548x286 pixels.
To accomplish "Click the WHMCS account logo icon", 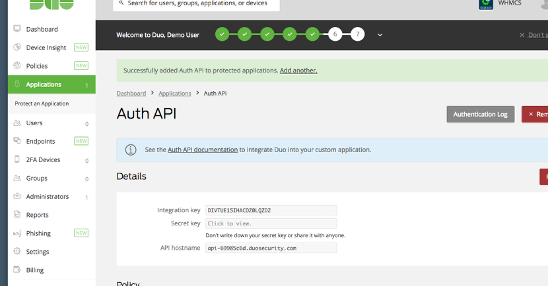I will [486, 3].
